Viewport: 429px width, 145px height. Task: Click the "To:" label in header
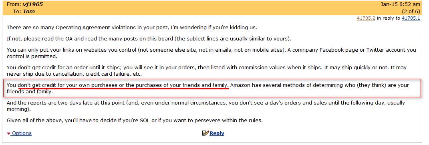click(x=17, y=12)
